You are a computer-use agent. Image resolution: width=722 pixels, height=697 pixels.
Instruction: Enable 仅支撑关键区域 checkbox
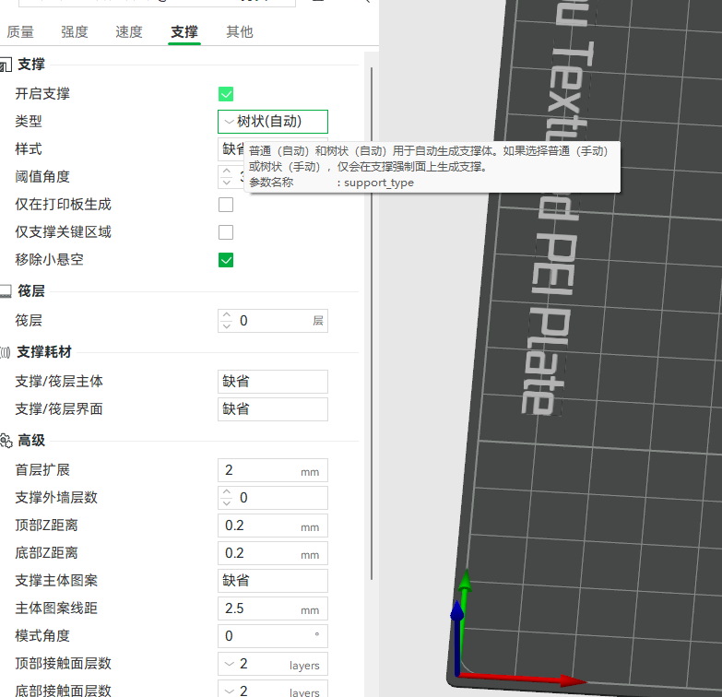(x=226, y=232)
